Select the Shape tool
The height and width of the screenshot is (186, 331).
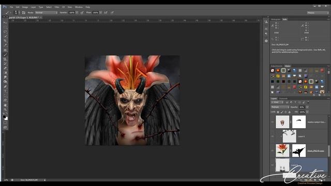tap(5, 100)
